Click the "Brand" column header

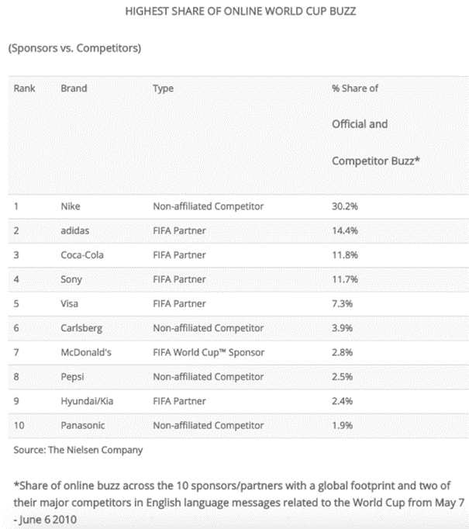click(74, 88)
